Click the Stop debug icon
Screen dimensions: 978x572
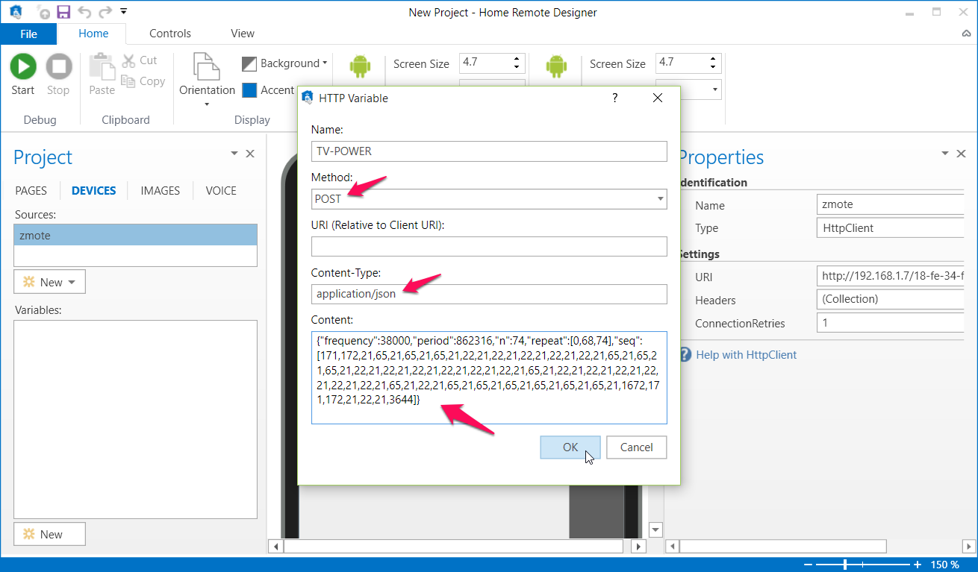pyautogui.click(x=58, y=66)
